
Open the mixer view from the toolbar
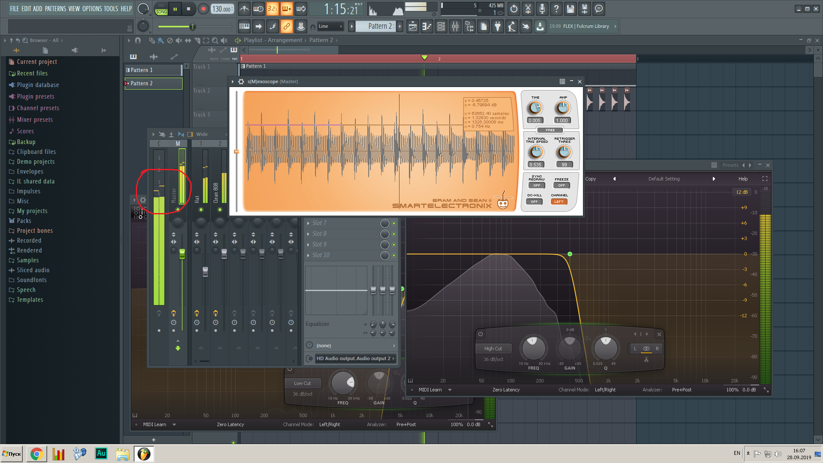[455, 27]
